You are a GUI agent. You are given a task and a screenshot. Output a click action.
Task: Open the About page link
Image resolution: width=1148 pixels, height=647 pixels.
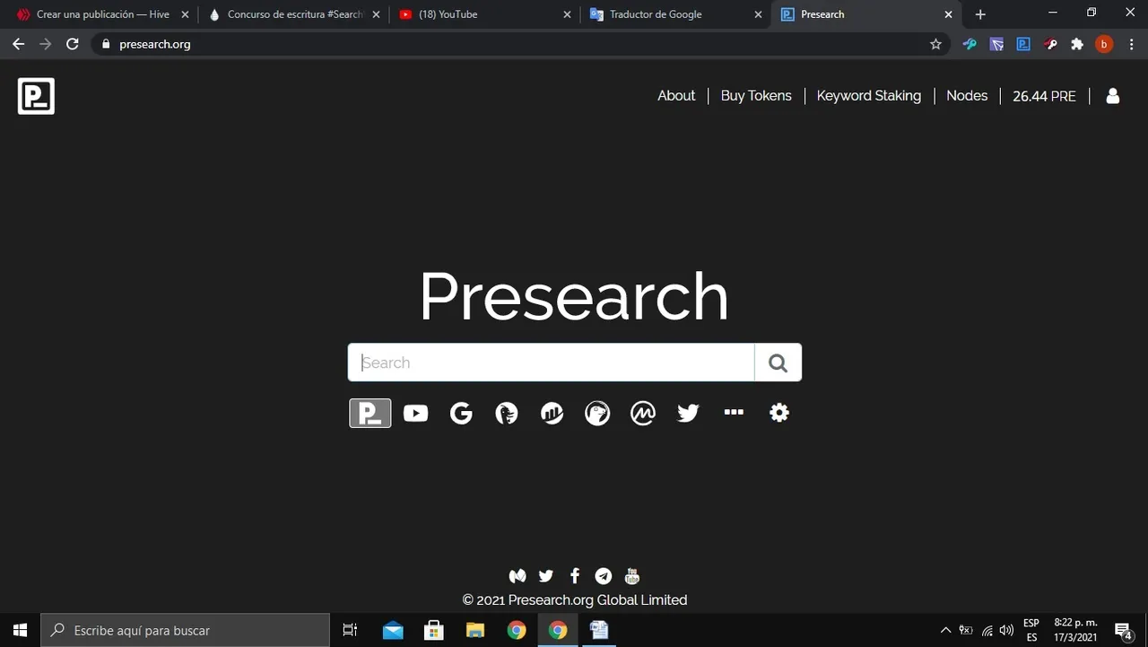[676, 96]
